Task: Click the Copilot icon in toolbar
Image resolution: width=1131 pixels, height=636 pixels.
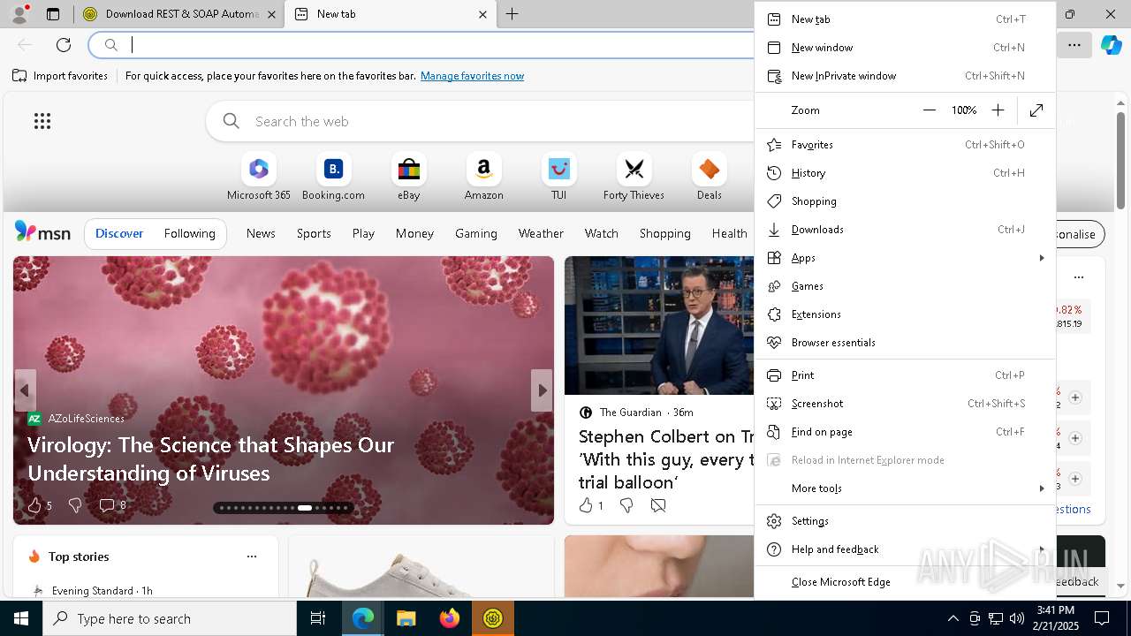Action: click(1111, 45)
